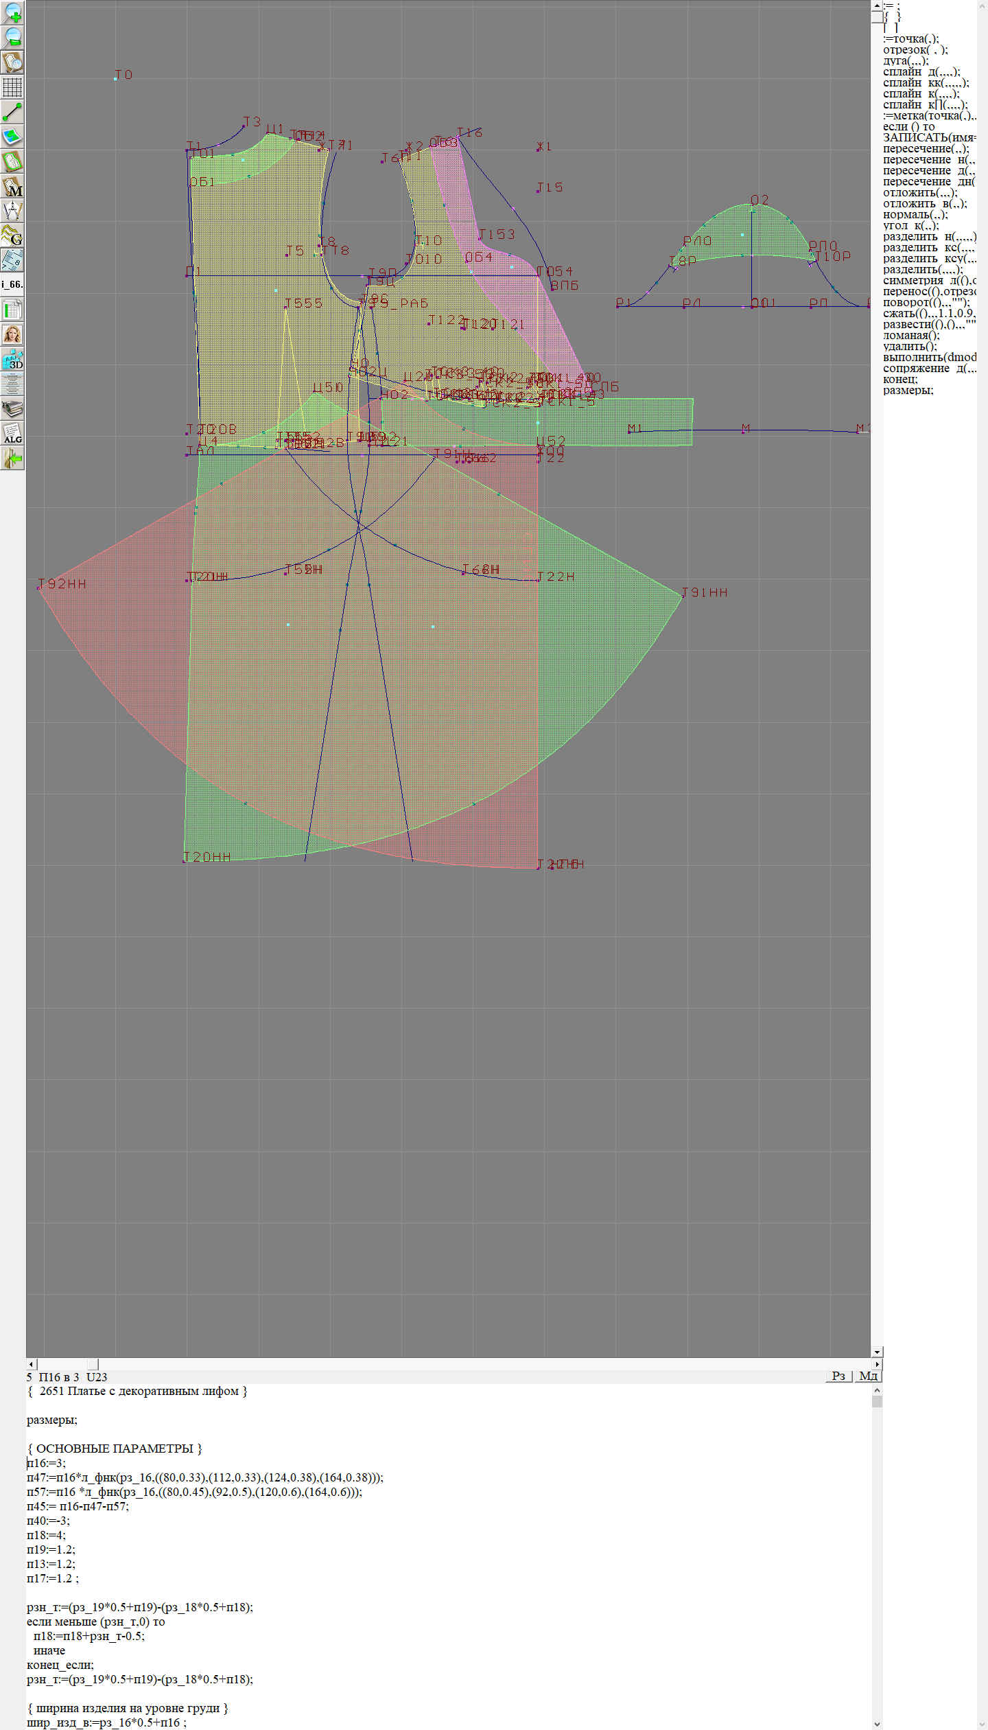Open the ALG algorithm document icon
This screenshot has height=1730, width=988.
[x=12, y=433]
